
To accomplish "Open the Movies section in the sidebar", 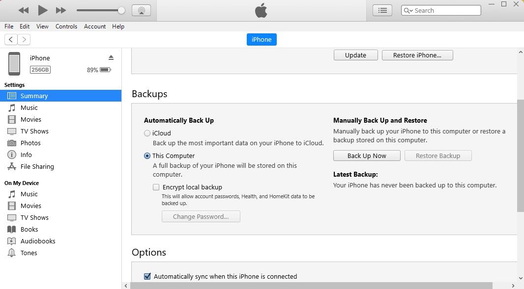I will [x=31, y=119].
